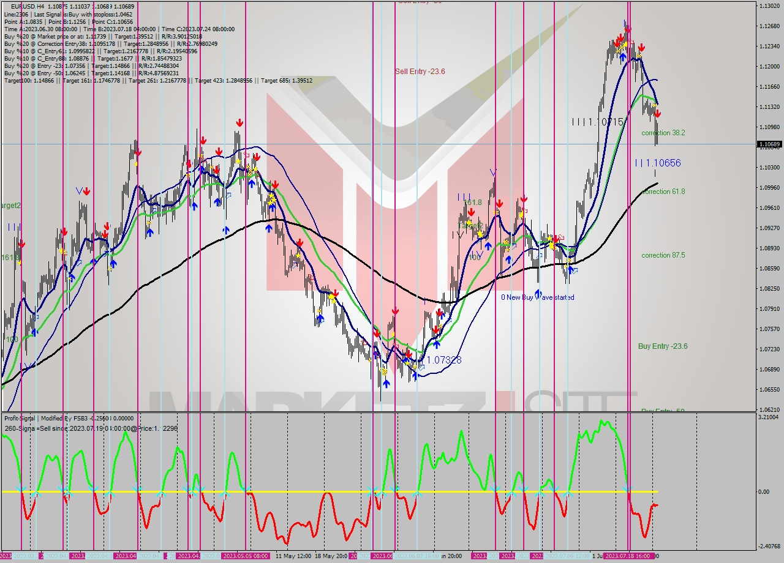Click the 'Buy %10 @ C_Entry88' line
This screenshot has height=563, width=784.
92,58
